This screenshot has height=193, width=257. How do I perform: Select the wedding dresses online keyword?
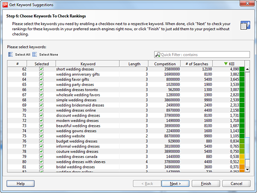tap(76, 110)
